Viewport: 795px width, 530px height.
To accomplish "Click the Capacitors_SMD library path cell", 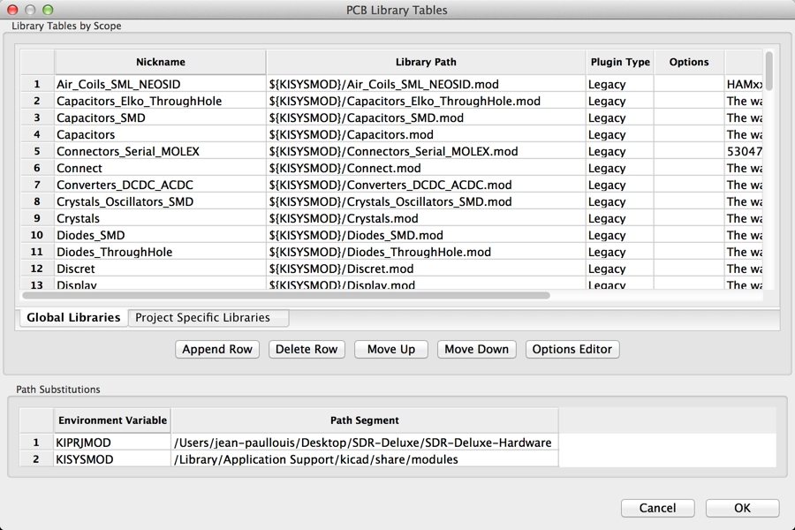I will [x=426, y=118].
